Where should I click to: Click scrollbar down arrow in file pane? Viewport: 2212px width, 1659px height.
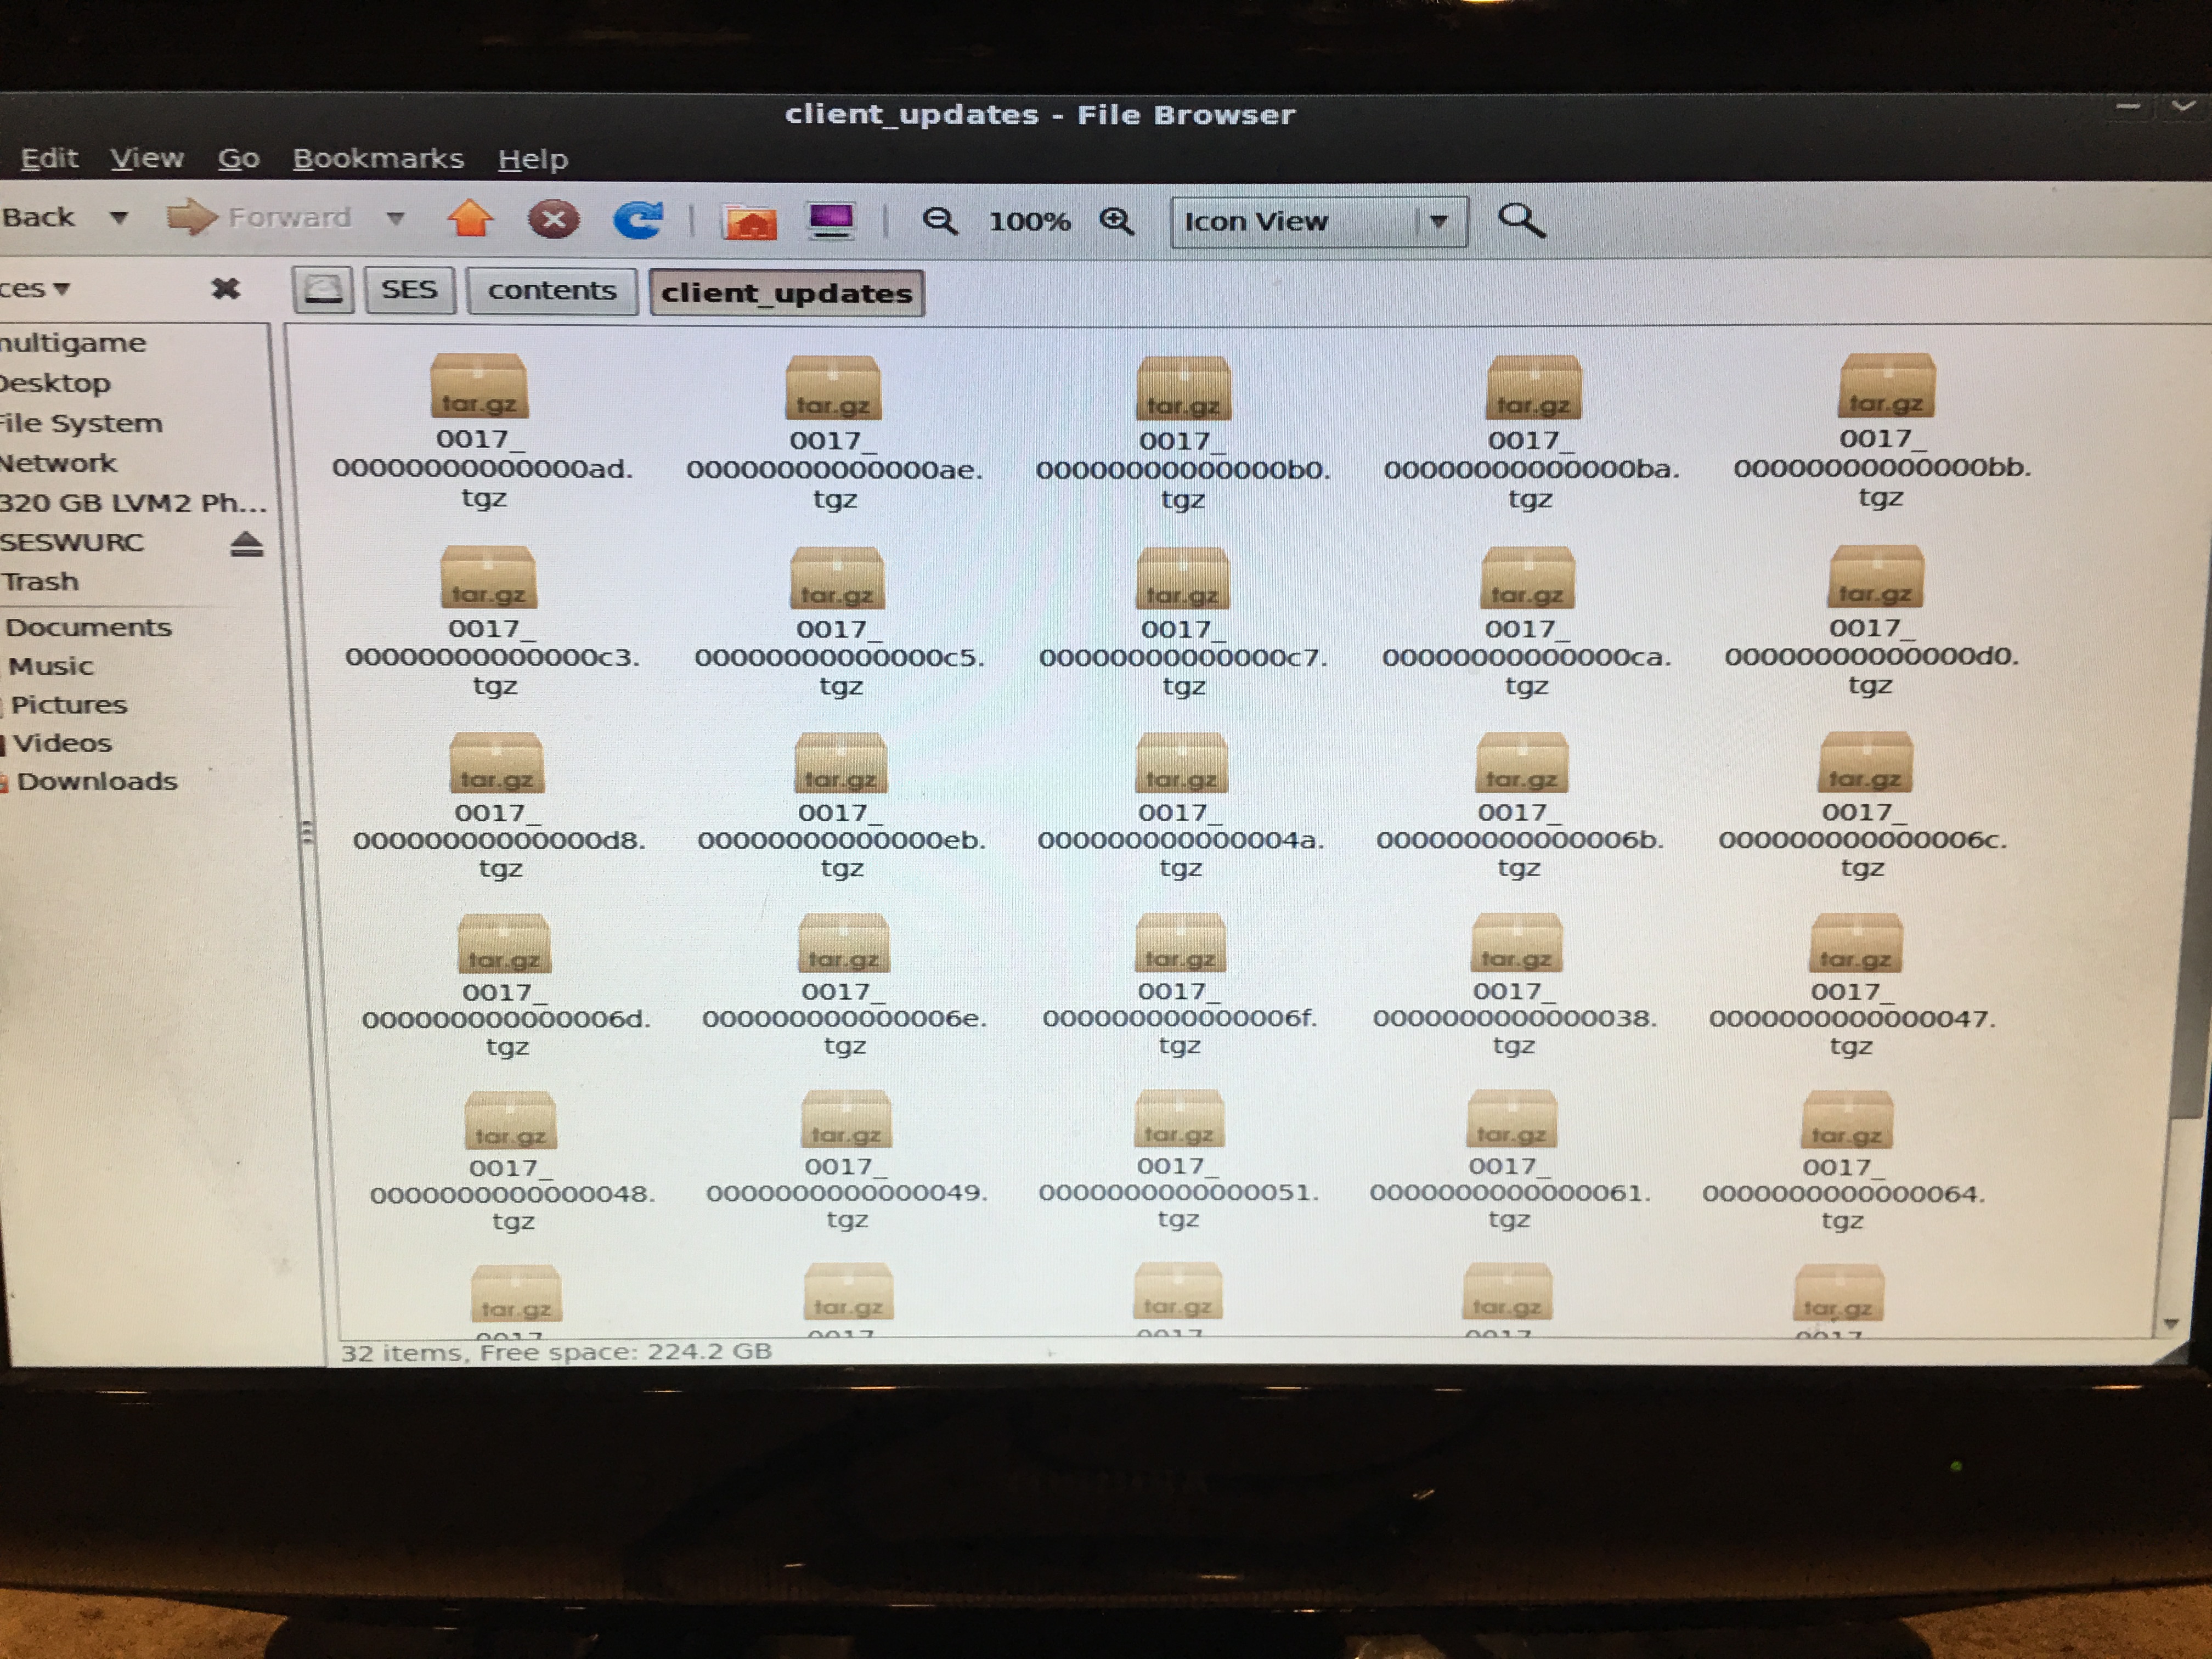pos(2171,1324)
